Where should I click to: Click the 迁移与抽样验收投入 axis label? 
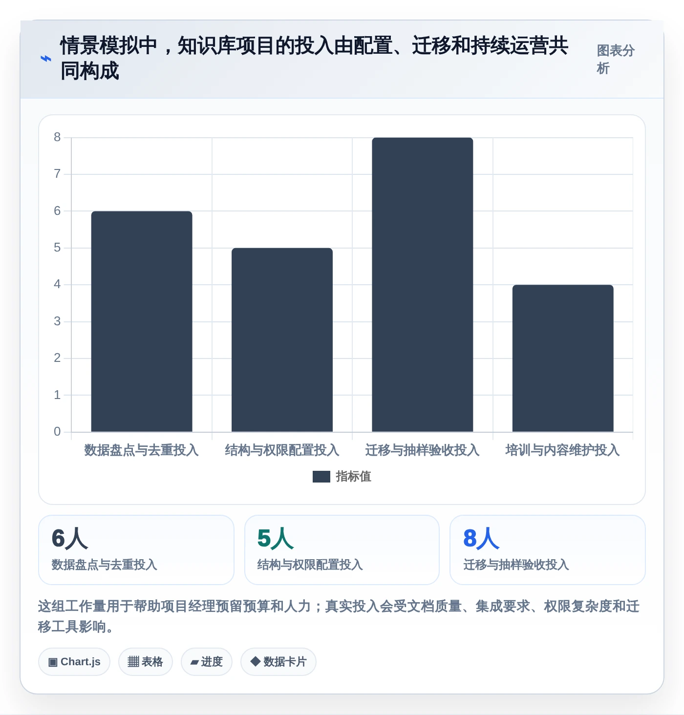pyautogui.click(x=423, y=450)
